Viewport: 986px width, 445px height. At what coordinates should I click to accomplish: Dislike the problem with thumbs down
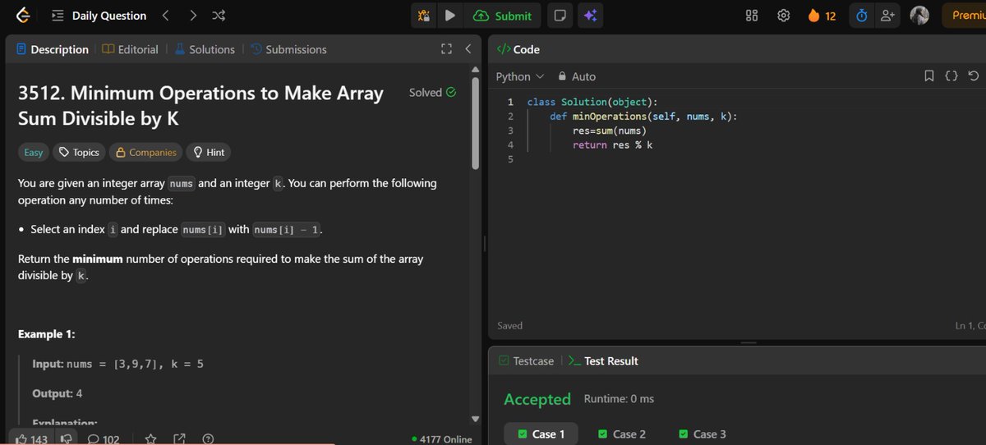(x=68, y=439)
